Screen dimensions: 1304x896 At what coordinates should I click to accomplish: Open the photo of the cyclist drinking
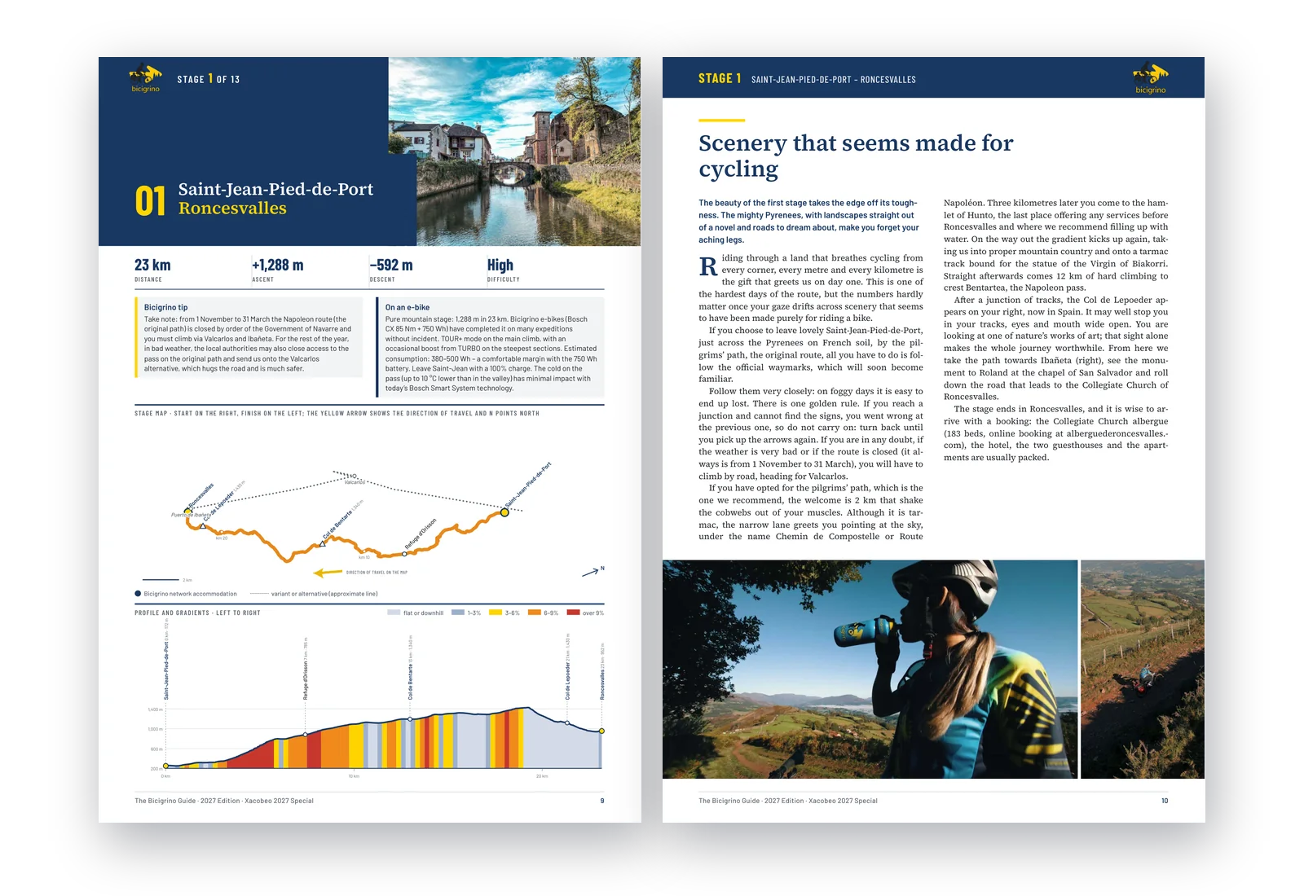tap(870, 669)
